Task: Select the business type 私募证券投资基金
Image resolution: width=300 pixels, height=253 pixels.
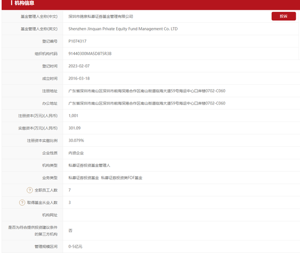Action: click(83, 178)
